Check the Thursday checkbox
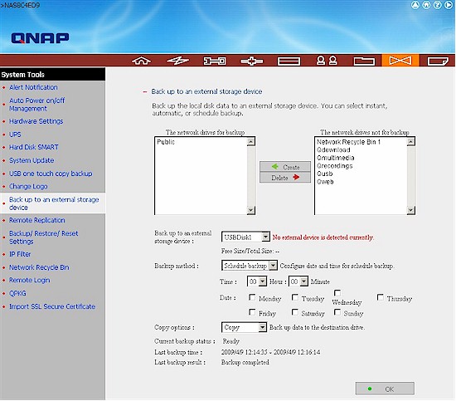 [380, 297]
